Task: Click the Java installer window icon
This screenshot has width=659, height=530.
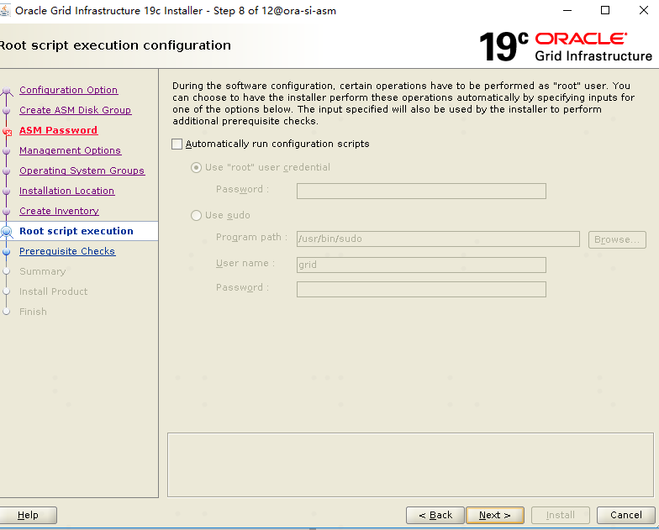Action: coord(5,10)
